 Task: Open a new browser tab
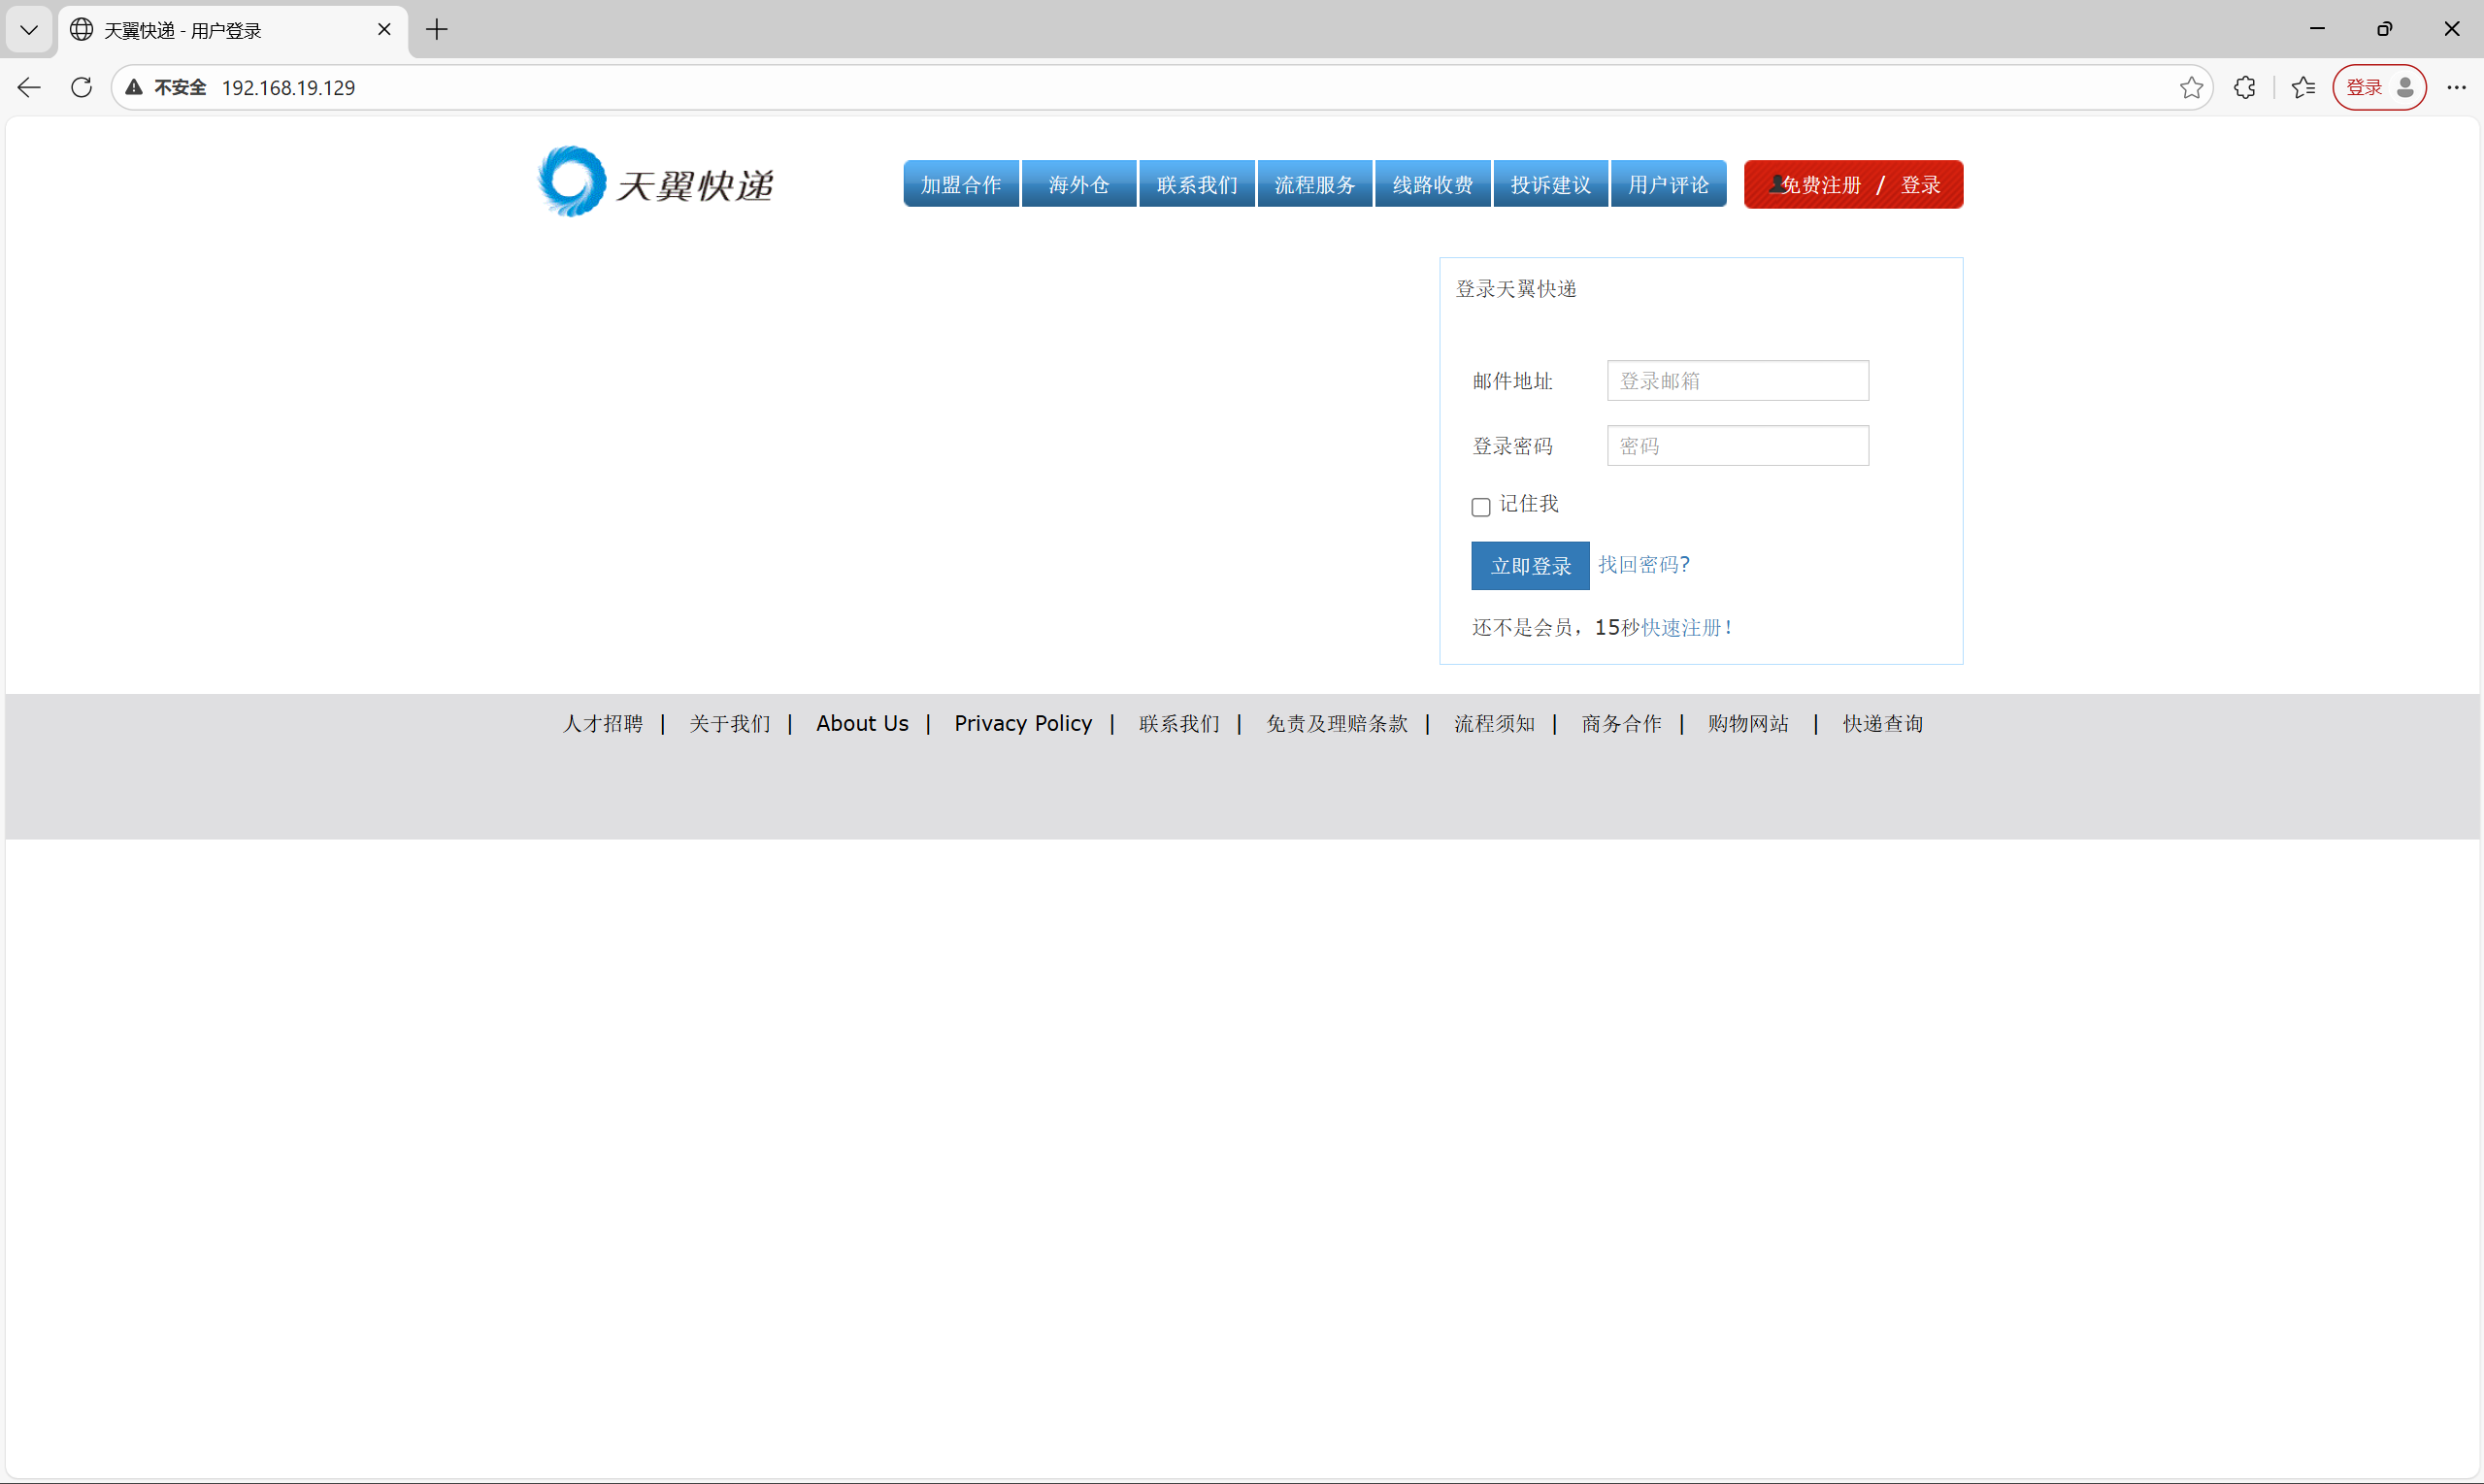click(x=437, y=30)
